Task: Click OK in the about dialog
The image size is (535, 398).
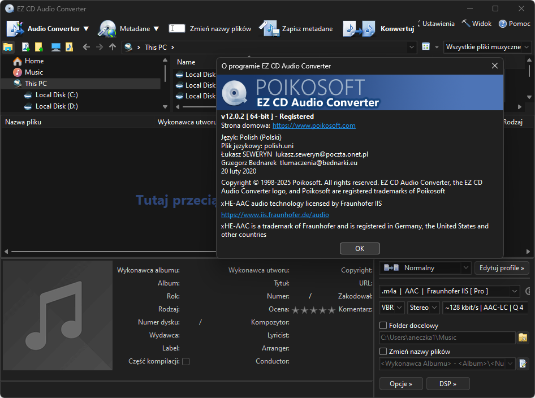Action: [360, 248]
